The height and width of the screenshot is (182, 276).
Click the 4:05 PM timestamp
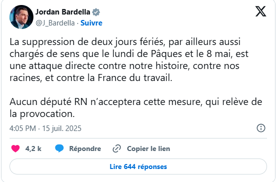point(22,128)
